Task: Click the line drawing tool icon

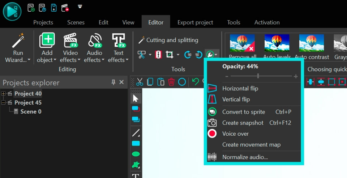Action: tap(136, 133)
